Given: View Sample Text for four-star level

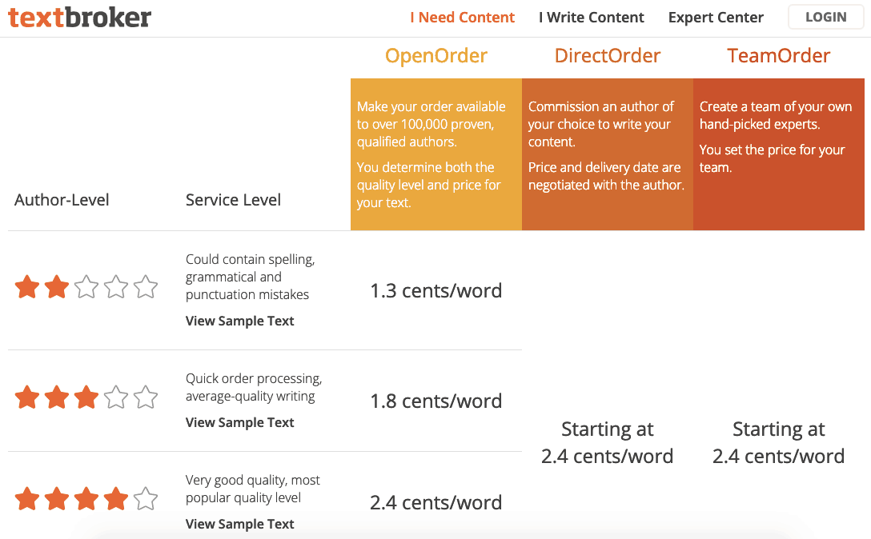Looking at the screenshot, I should [239, 524].
